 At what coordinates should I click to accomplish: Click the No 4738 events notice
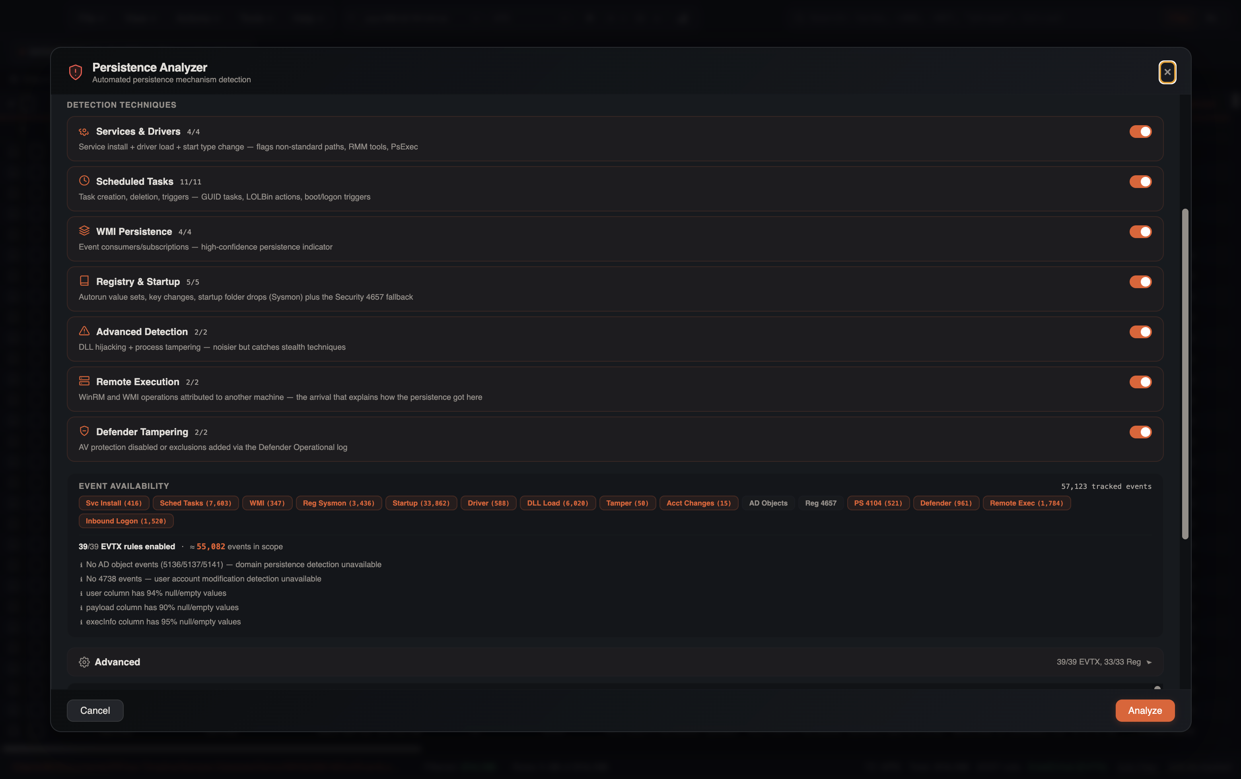pyautogui.click(x=204, y=579)
